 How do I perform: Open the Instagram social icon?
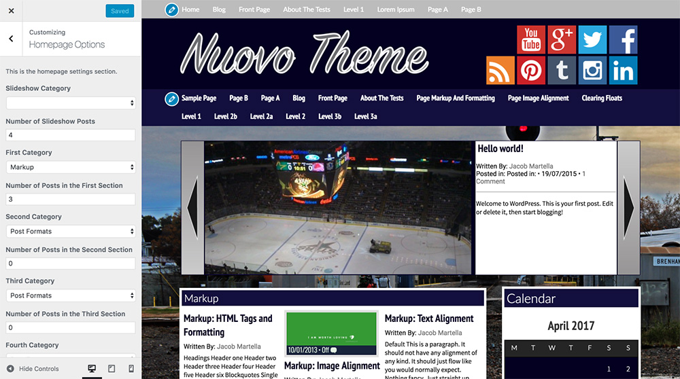pos(592,70)
